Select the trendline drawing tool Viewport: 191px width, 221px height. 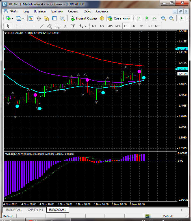(x=42, y=26)
